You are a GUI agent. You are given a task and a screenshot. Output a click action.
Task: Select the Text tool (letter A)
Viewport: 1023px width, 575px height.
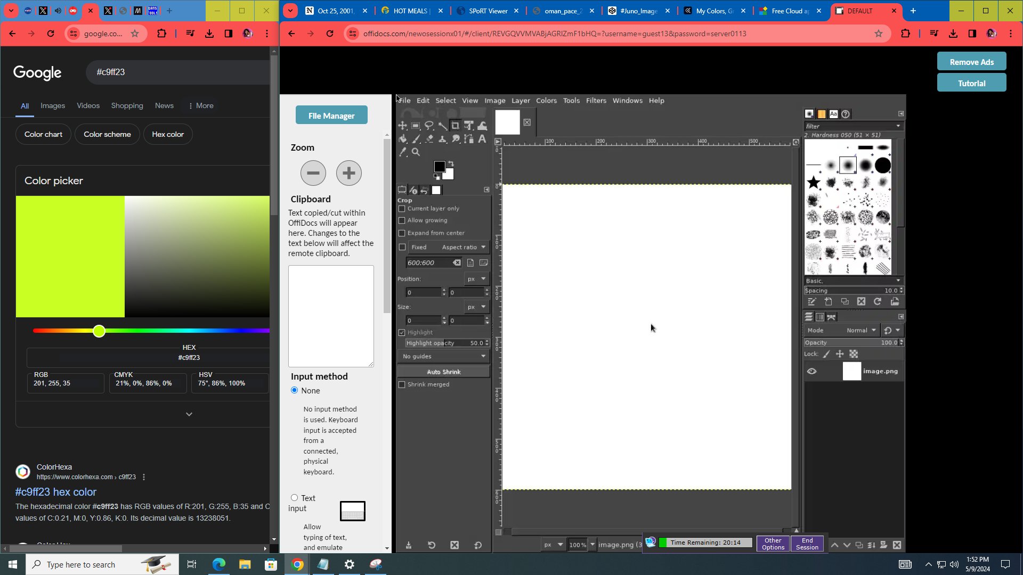tap(482, 139)
